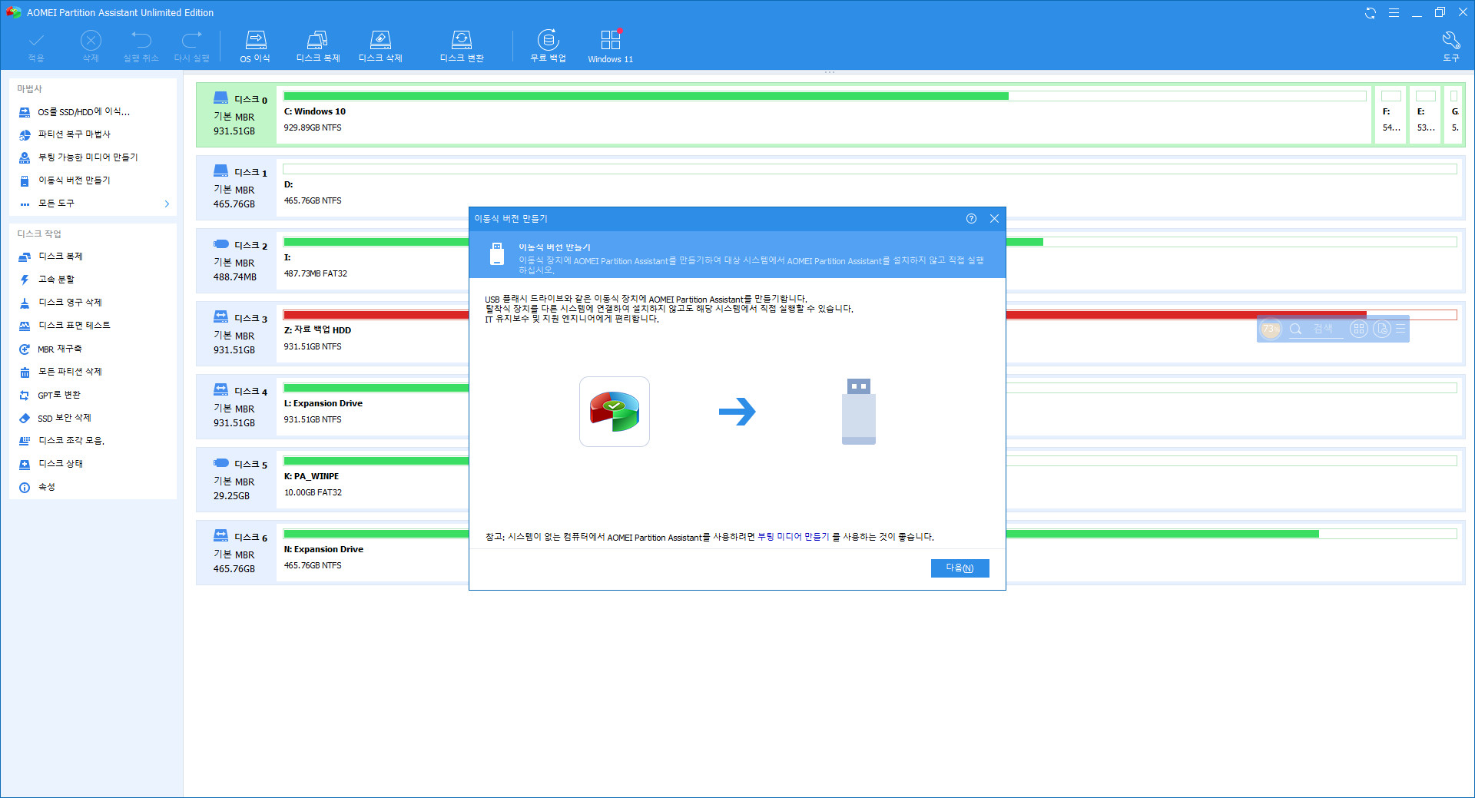Select the C: Windows 10 partition

coord(824,114)
